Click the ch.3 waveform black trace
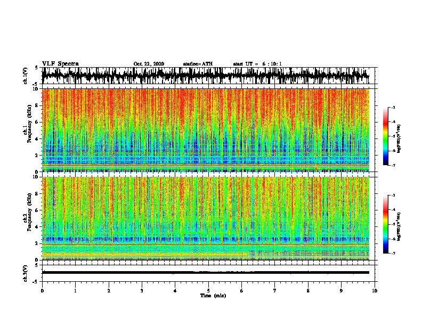The width and height of the screenshot is (422, 326). tap(206, 273)
